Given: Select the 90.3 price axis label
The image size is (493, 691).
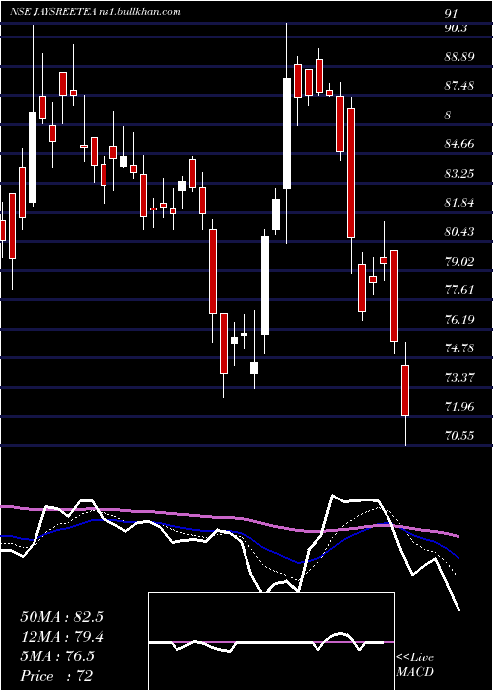Looking at the screenshot, I should tap(457, 28).
